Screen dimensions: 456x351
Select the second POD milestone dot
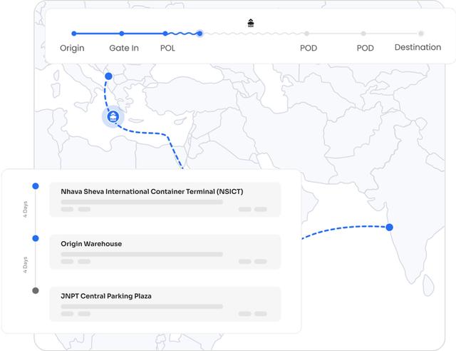[x=363, y=34]
